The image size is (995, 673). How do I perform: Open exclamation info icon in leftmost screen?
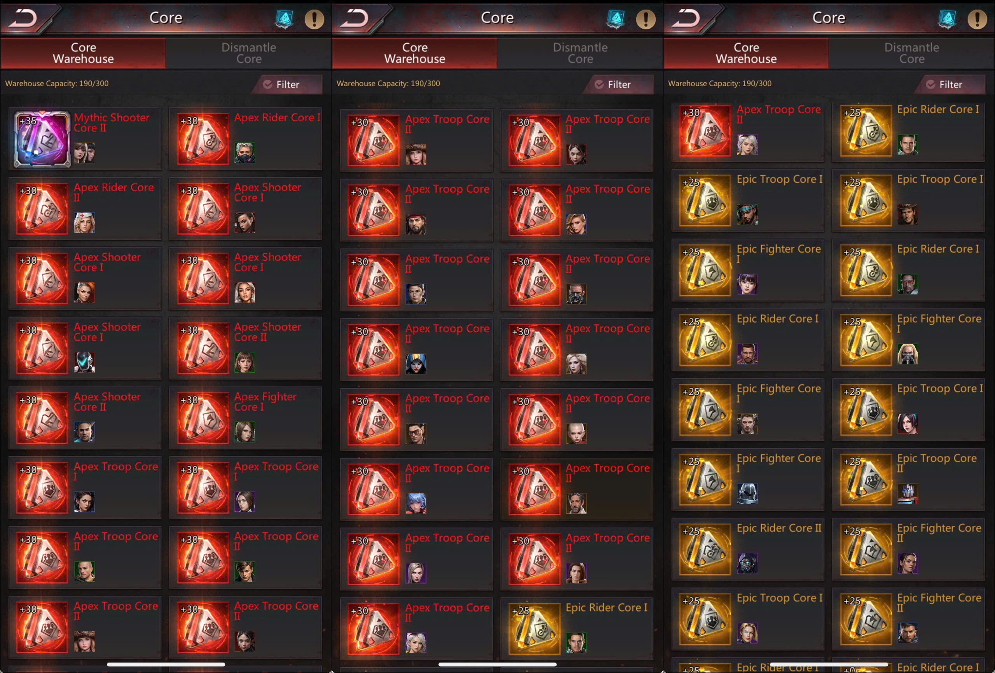314,19
